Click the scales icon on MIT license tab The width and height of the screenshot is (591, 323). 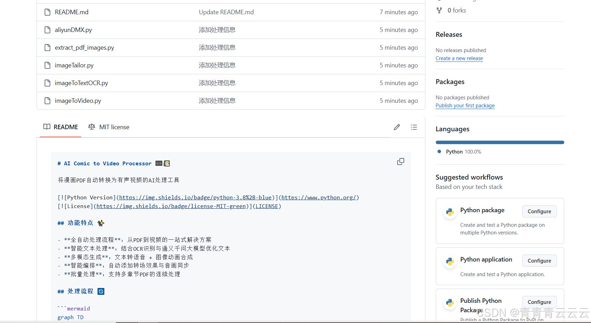coord(92,127)
